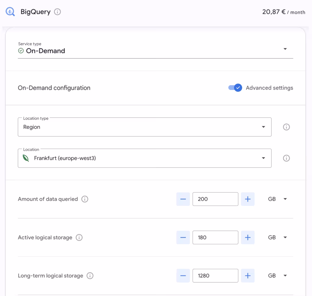The height and width of the screenshot is (296, 312).
Task: Click info icon for Active logical storage
Action: [79, 238]
